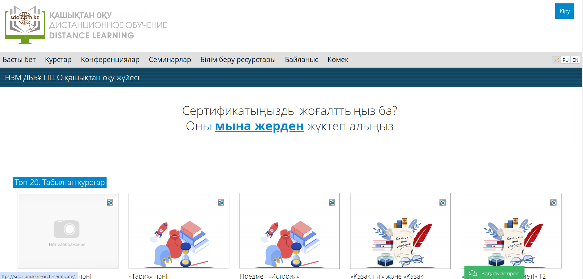Open the Қазақ тілі мен әдебиеті T2 thumbnail

511,231
